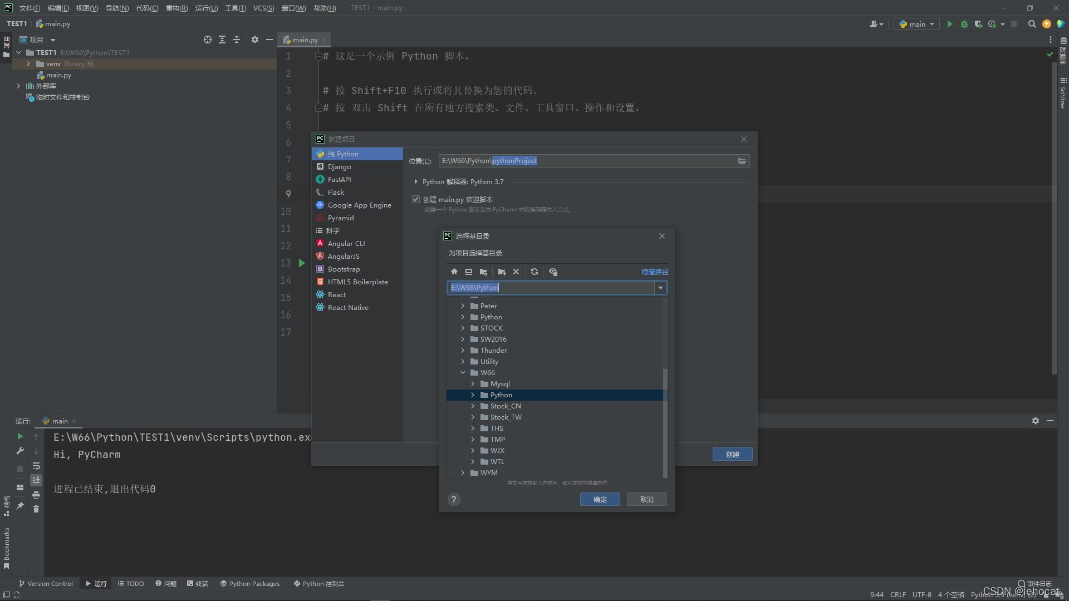This screenshot has width=1069, height=601.
Task: Switch to the main.py editor tab
Action: click(305, 40)
